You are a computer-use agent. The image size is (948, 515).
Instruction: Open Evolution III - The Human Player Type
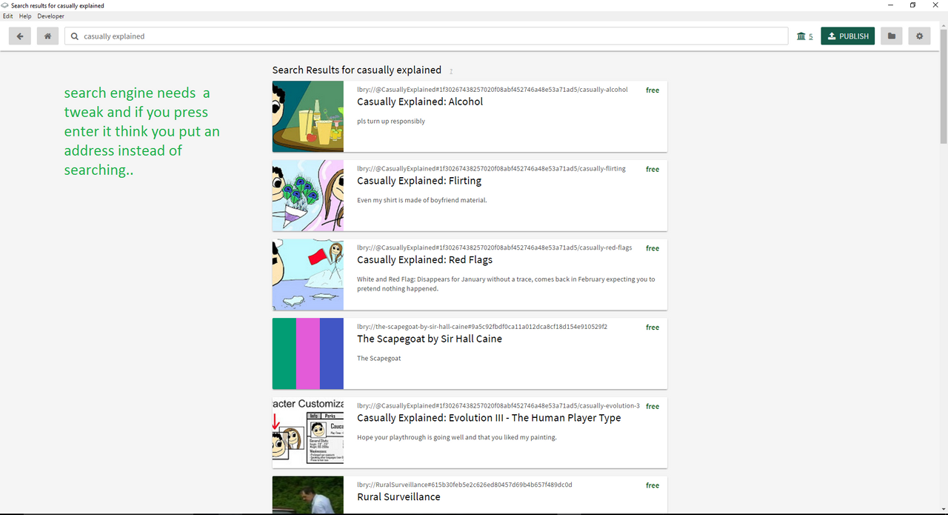click(x=489, y=418)
